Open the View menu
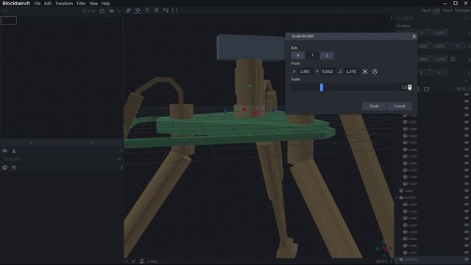Viewport: 471px width, 265px height. pyautogui.click(x=93, y=4)
